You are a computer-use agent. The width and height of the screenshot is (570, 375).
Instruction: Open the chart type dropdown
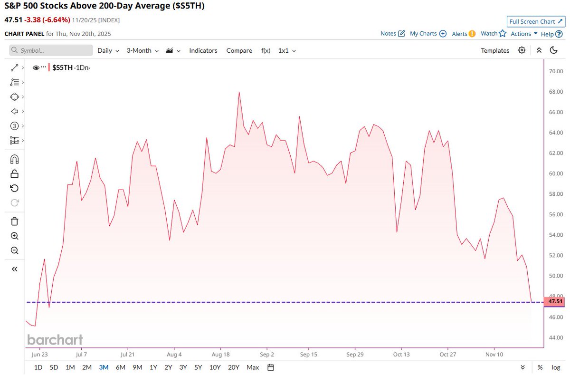click(172, 50)
